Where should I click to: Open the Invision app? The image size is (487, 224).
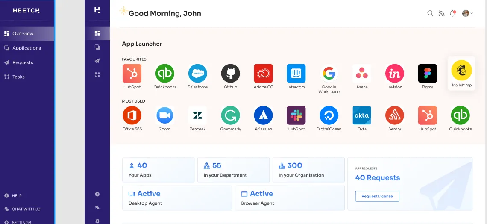point(395,74)
